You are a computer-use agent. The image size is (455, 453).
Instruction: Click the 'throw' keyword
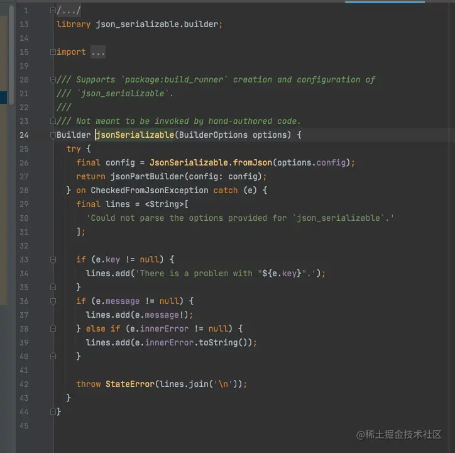pos(88,384)
